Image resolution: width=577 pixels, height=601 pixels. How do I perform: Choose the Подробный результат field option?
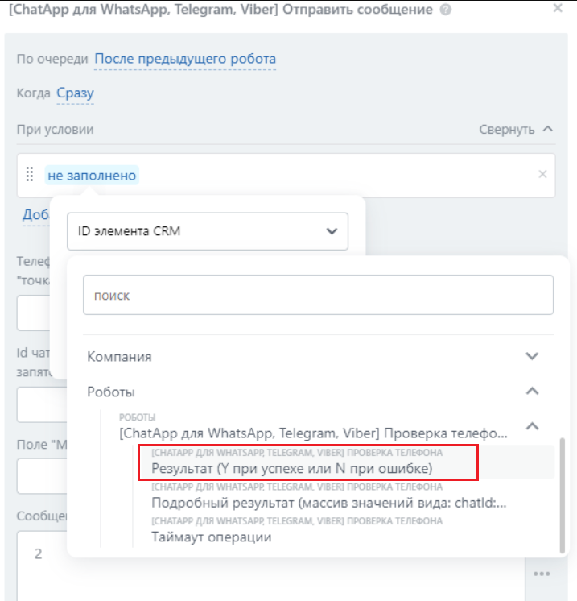pos(328,503)
